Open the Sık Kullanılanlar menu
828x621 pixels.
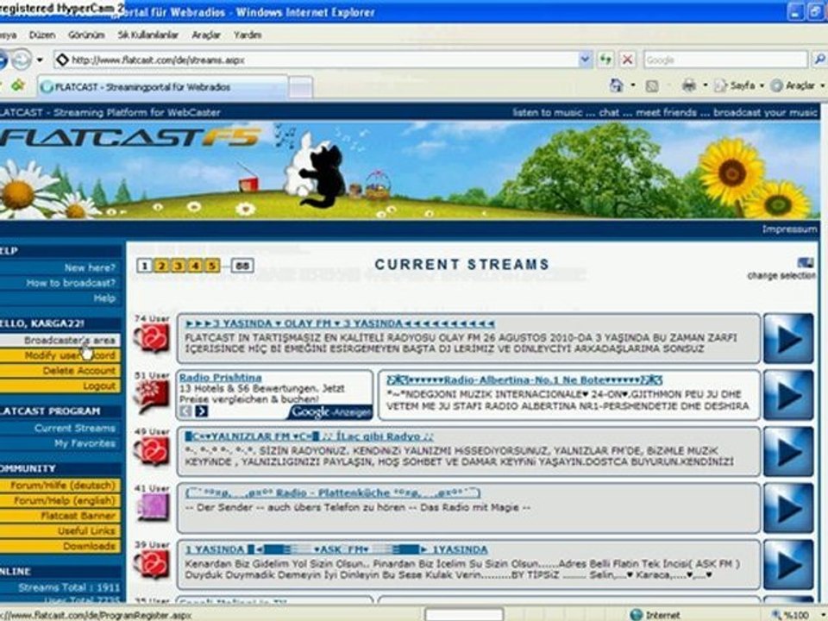147,34
